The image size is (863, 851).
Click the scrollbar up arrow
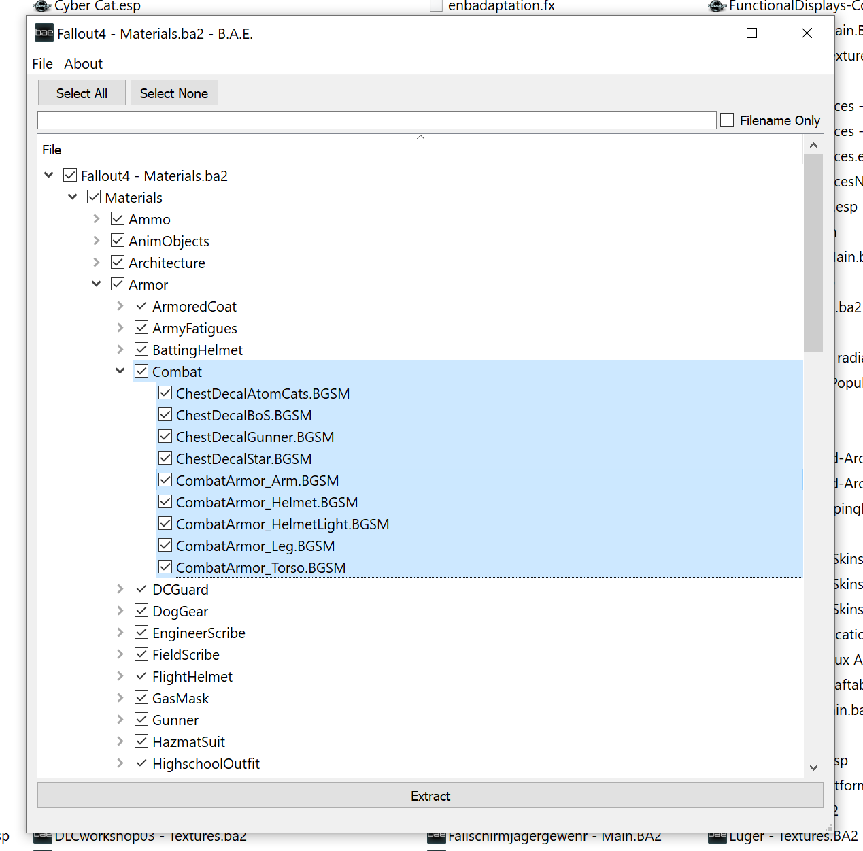[x=813, y=145]
